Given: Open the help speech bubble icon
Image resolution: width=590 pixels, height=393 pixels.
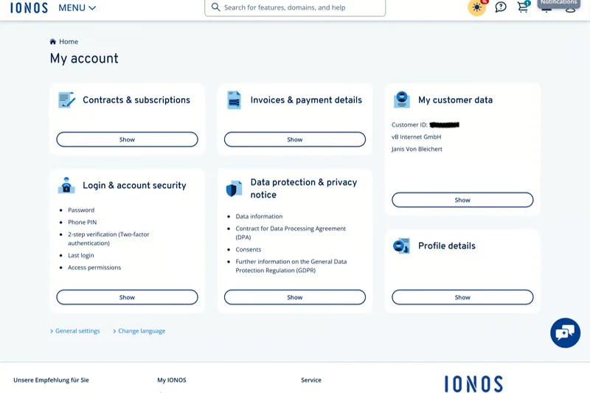Looking at the screenshot, I should [x=501, y=7].
